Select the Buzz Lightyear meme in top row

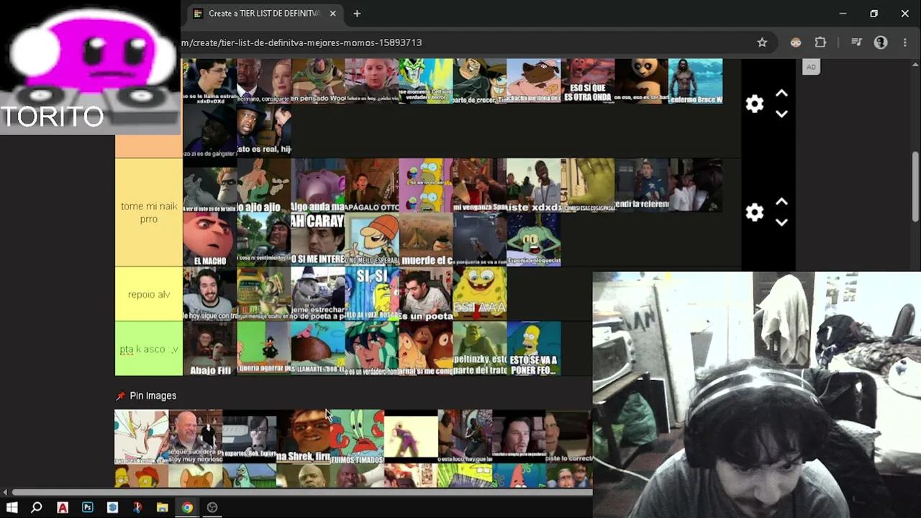(318, 81)
